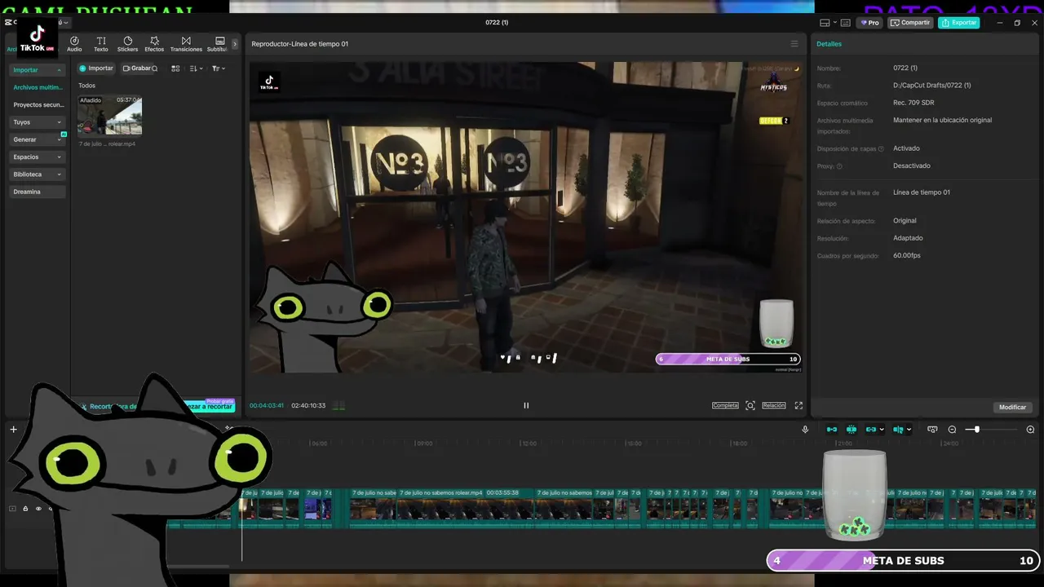Click the Importar media button

click(x=96, y=68)
